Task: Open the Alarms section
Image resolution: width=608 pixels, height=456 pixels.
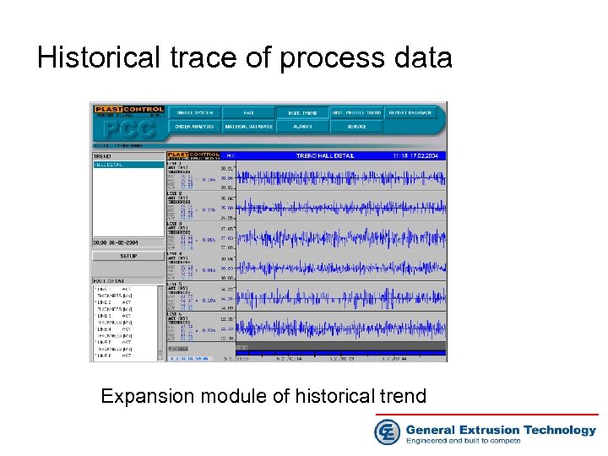Action: [302, 127]
